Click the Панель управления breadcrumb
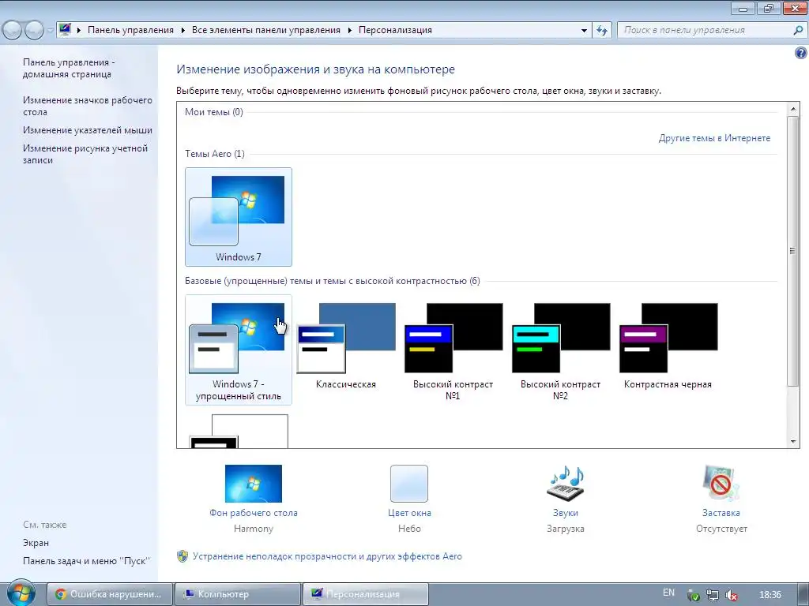 (130, 31)
